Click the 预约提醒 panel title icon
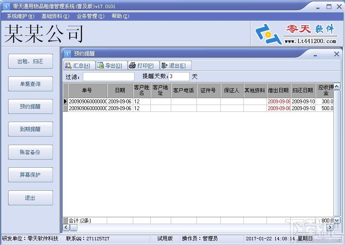345x245 pixels. click(x=67, y=54)
